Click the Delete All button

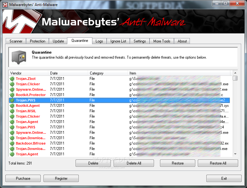click(134, 163)
